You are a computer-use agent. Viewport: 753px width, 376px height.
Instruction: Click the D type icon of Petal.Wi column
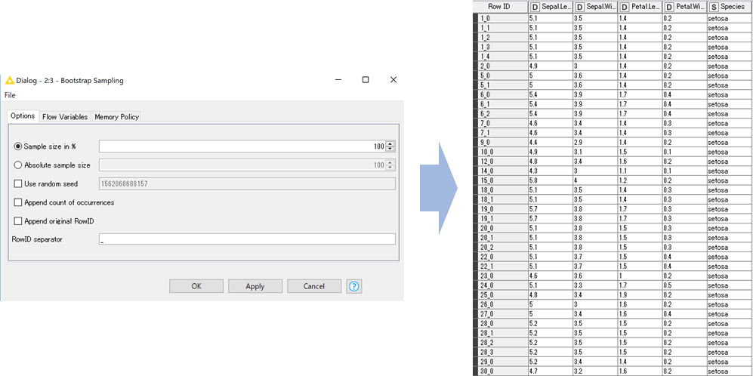pos(669,8)
